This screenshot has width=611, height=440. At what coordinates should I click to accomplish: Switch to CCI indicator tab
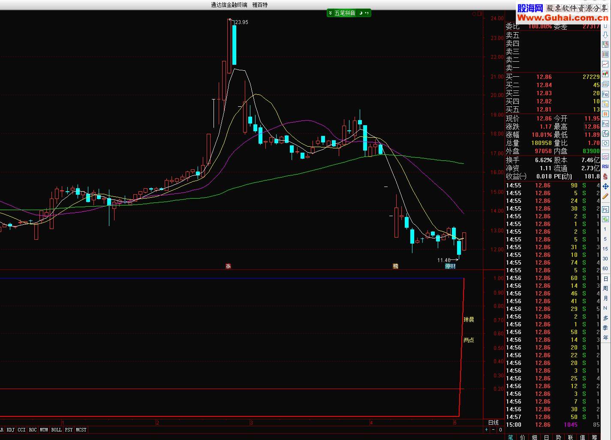(22, 430)
